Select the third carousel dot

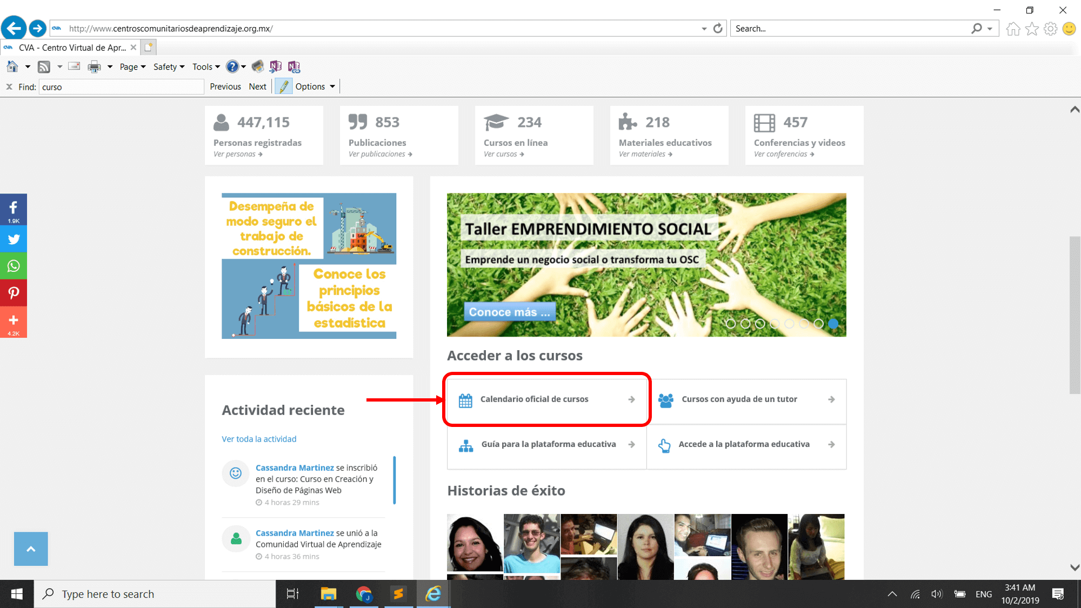760,324
